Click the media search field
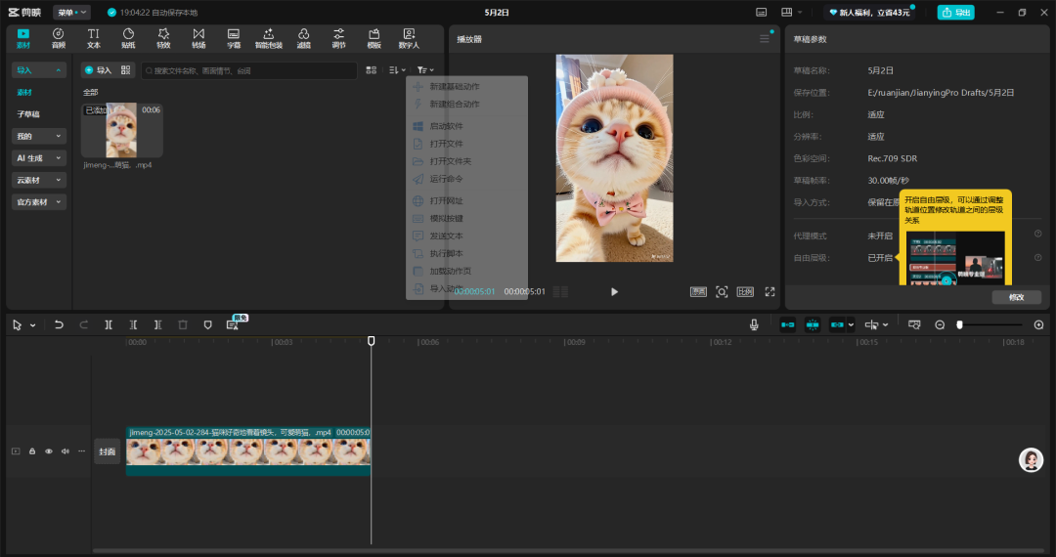Screen dimensions: 1056x557 tap(249, 70)
